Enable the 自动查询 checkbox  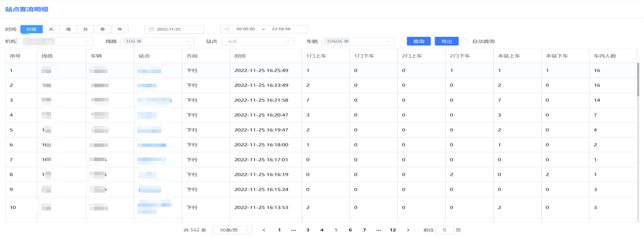(465, 41)
